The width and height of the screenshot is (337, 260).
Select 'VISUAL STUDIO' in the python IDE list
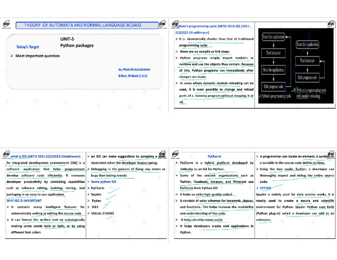pos(102,213)
